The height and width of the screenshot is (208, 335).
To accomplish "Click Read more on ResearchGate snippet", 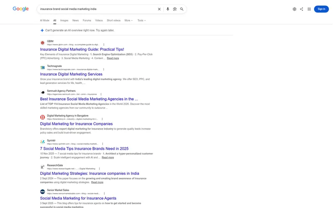I will pyautogui.click(x=97, y=182).
